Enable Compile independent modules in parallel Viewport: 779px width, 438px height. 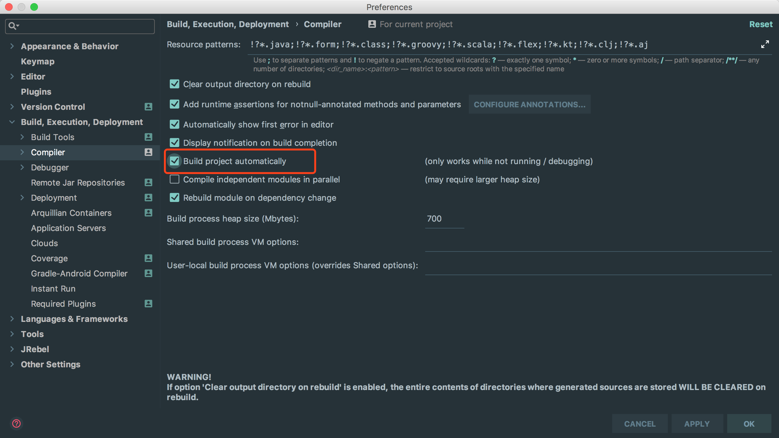pos(174,180)
